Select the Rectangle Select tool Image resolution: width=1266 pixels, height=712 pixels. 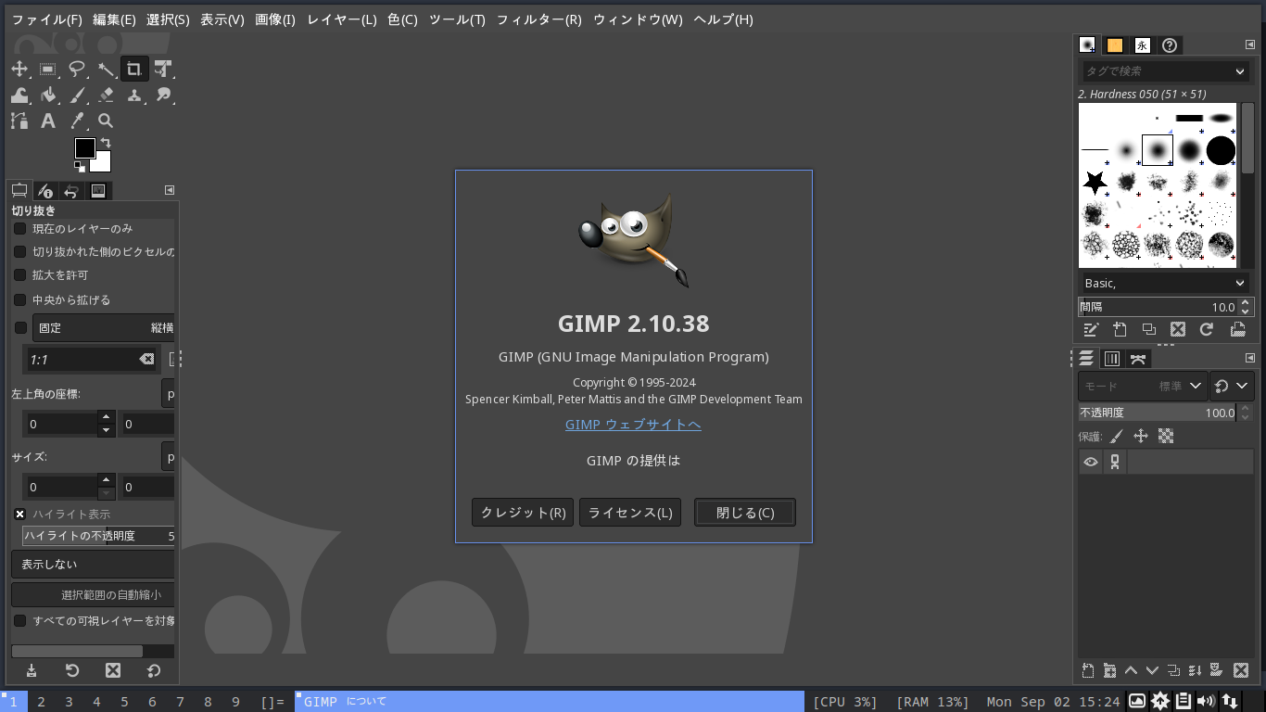coord(48,69)
